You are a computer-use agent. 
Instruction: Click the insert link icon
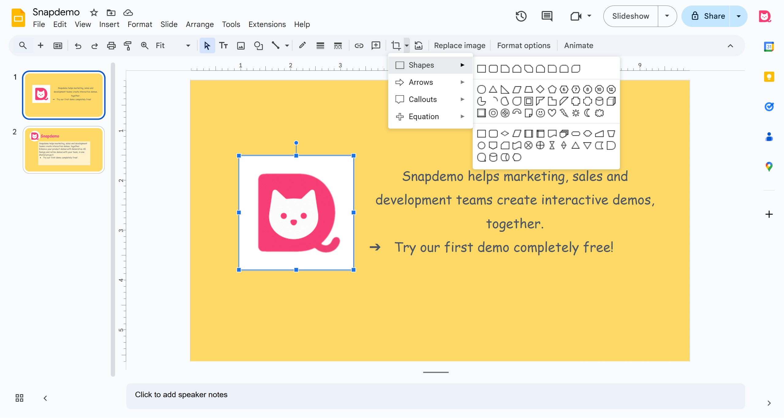[359, 46]
